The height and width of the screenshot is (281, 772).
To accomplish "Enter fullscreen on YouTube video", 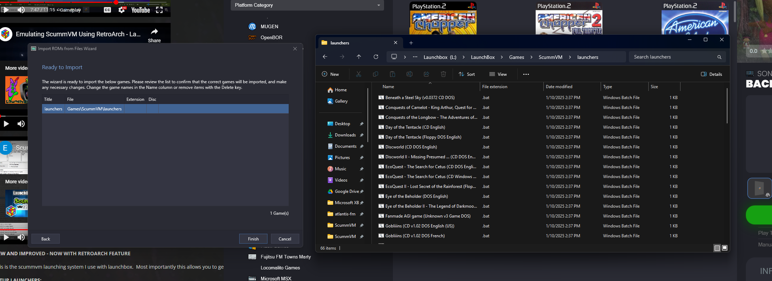I will 159,10.
